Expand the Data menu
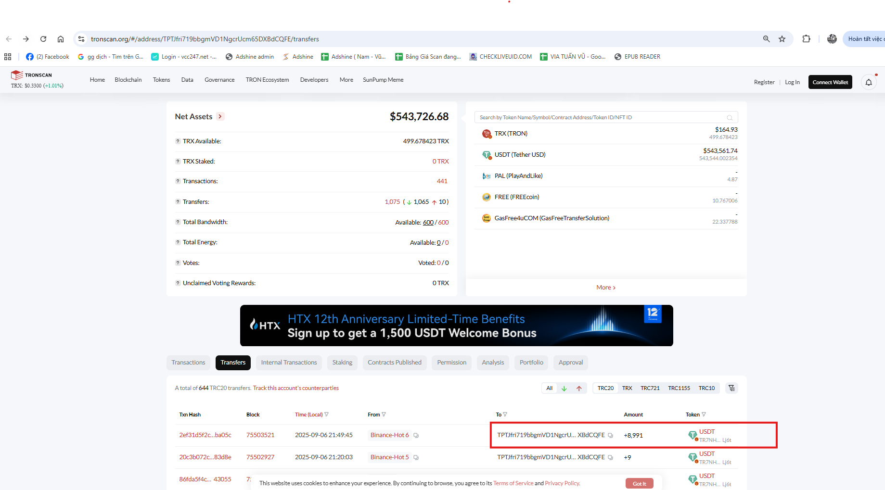 pos(187,80)
